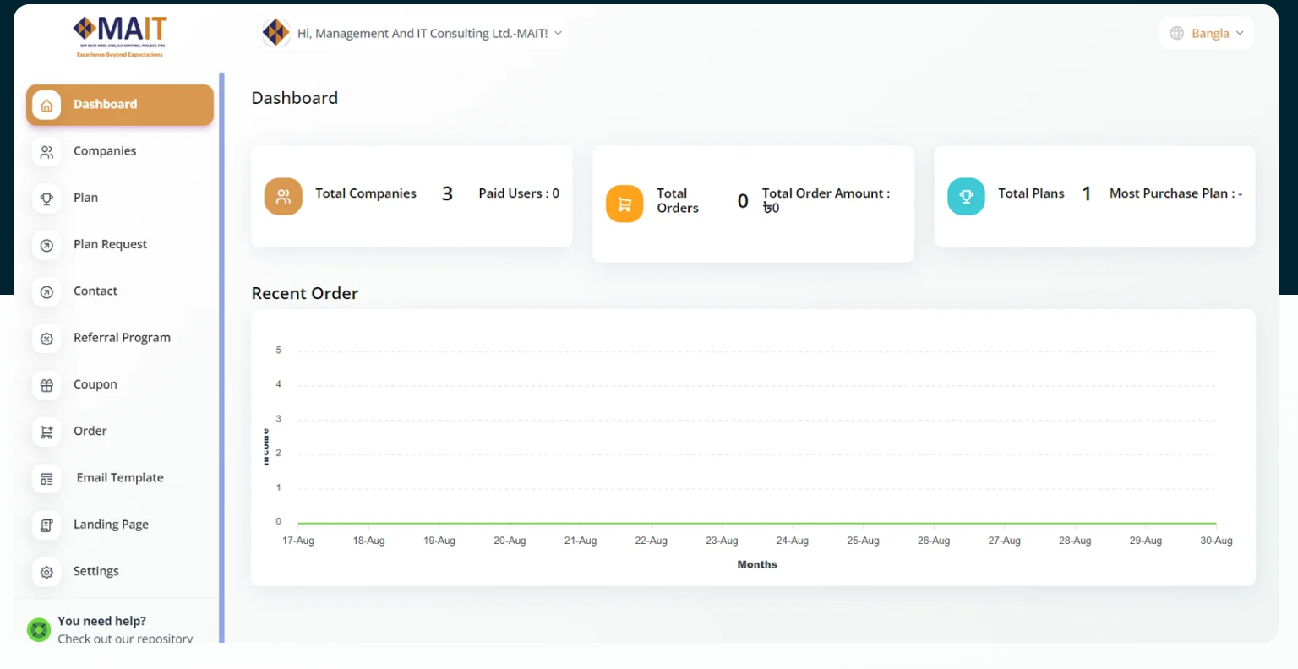
Task: Go to Referral Program page
Action: 122,338
